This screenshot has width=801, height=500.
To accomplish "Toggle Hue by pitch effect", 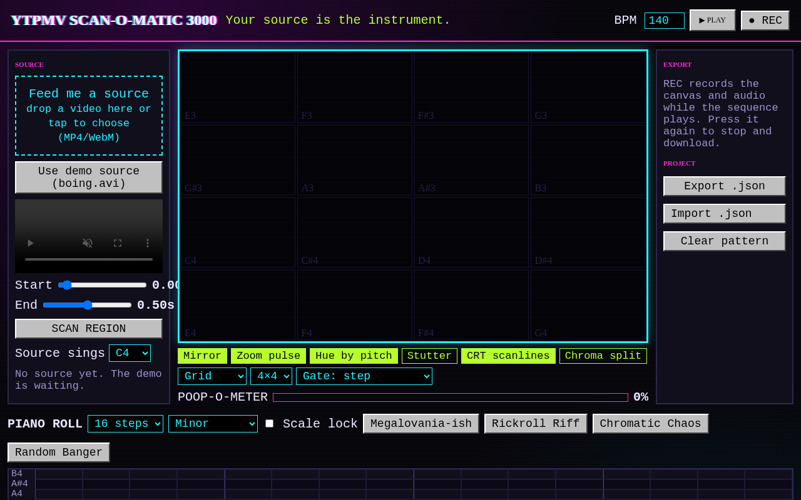I will (354, 356).
